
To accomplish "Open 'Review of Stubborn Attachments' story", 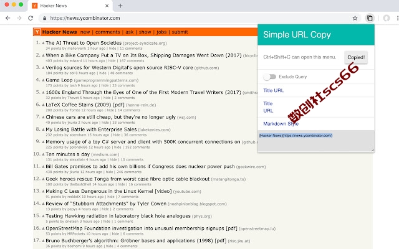I will click(106, 204).
